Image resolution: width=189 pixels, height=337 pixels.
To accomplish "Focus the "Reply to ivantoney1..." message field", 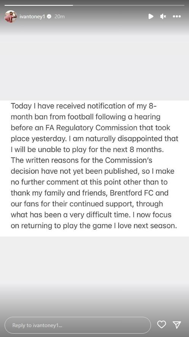I will pos(78,325).
